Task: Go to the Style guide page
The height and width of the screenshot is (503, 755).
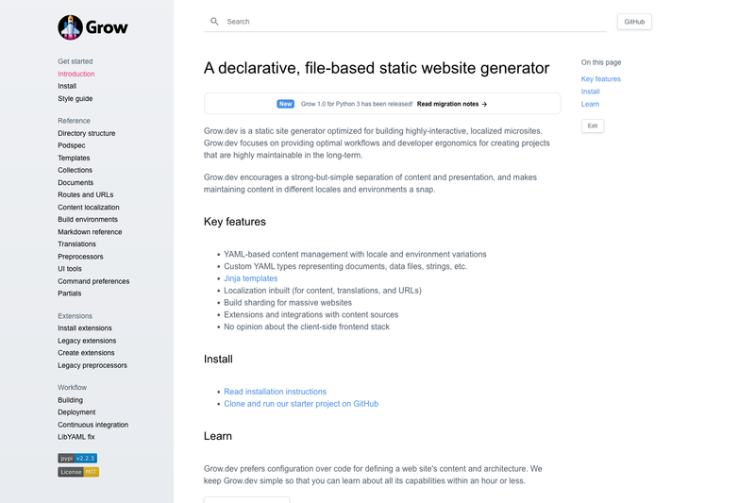Action: coord(75,99)
